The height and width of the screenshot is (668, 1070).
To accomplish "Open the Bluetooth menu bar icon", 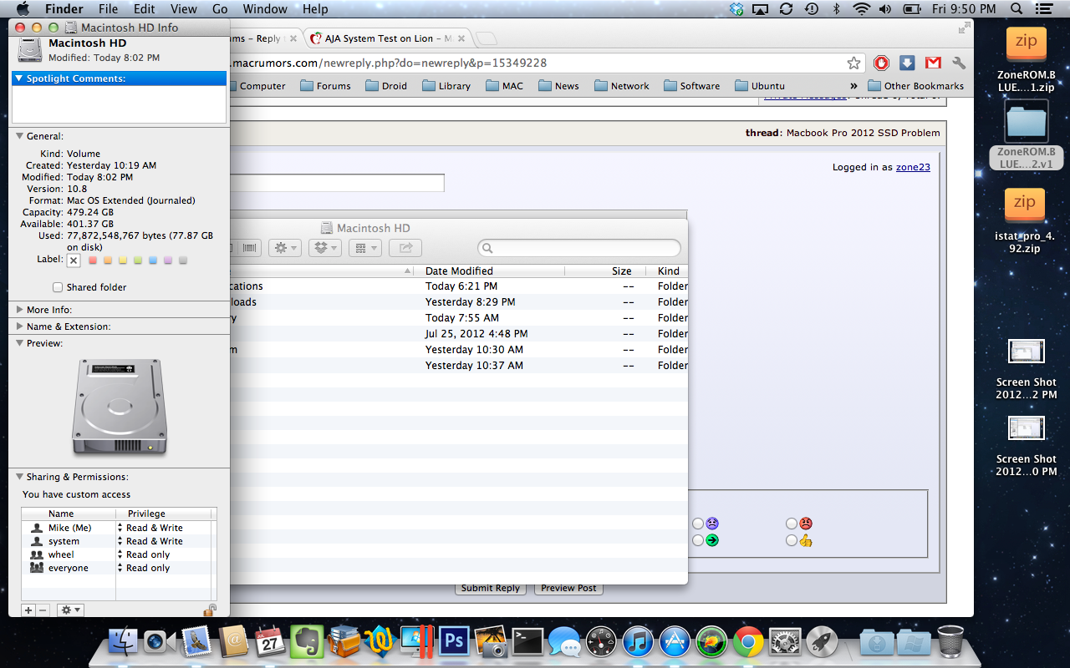I will pos(836,9).
